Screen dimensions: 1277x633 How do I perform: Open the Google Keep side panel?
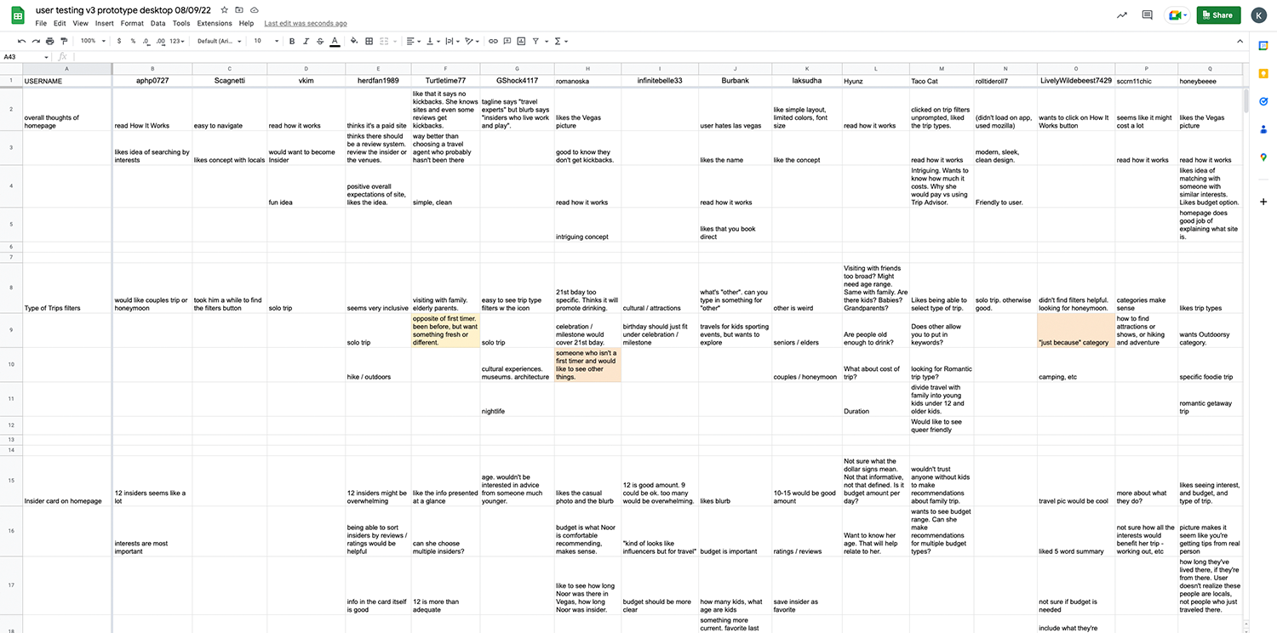[x=1263, y=74]
